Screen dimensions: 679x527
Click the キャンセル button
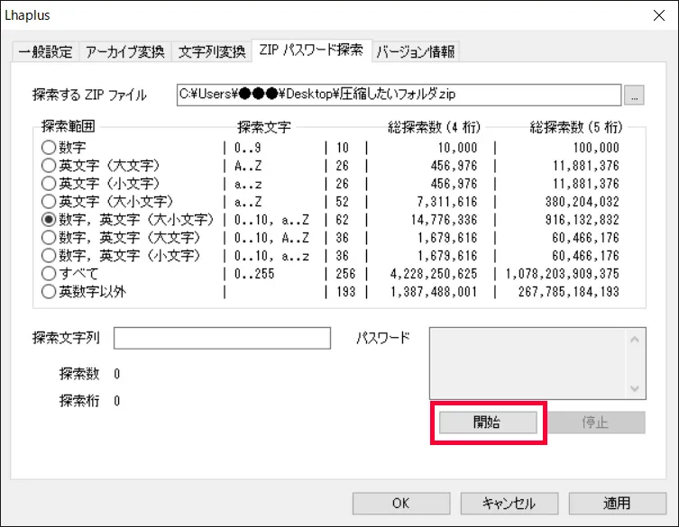pyautogui.click(x=509, y=504)
